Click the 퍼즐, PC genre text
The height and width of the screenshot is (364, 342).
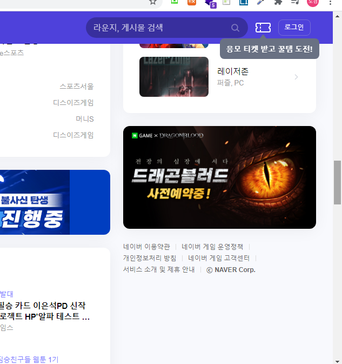(x=231, y=83)
